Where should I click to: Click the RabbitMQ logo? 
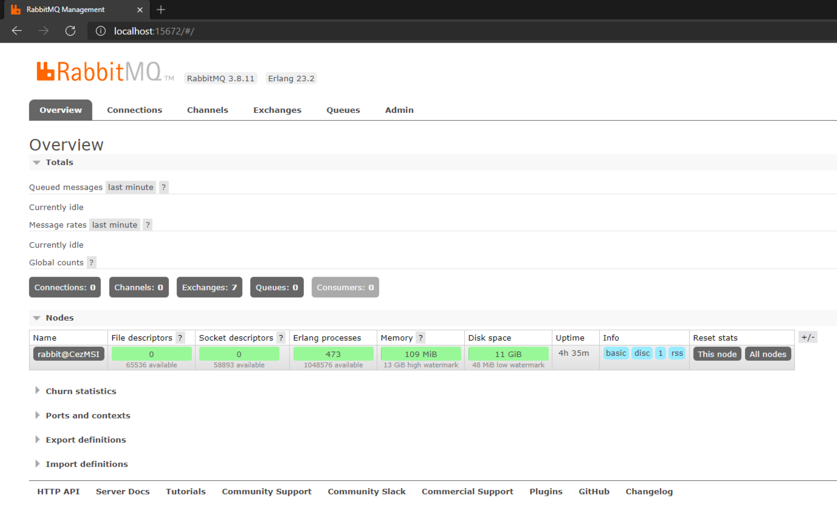point(105,72)
